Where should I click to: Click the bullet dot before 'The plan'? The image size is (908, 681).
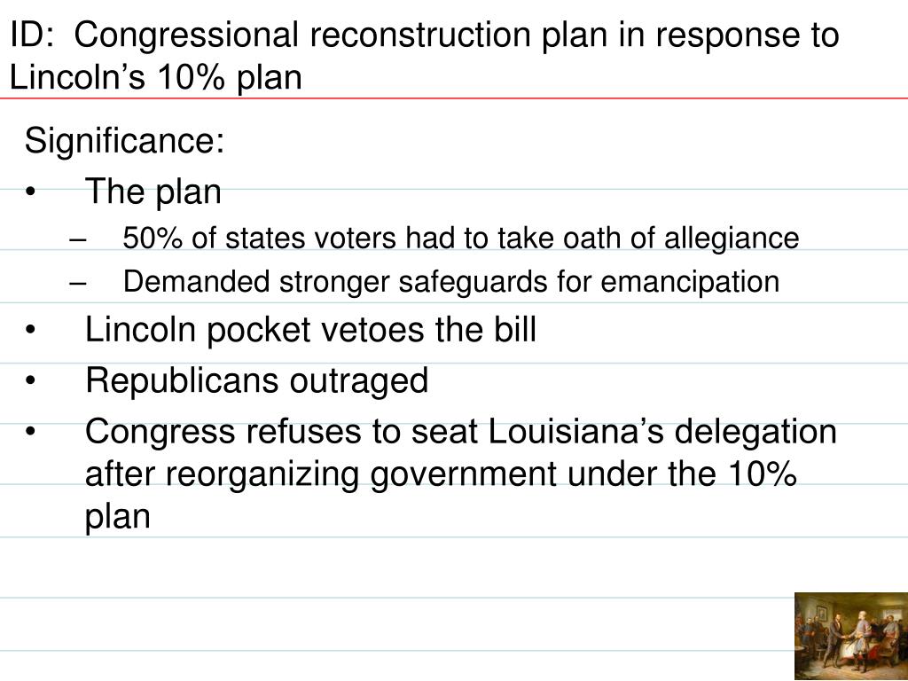[31, 192]
